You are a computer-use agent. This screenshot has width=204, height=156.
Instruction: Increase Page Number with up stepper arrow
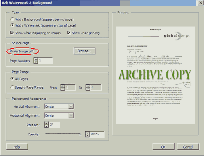click(x=36, y=59)
